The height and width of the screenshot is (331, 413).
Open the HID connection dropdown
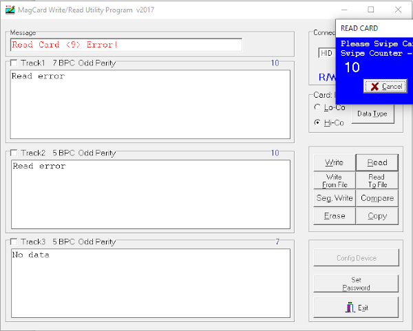pyautogui.click(x=327, y=53)
